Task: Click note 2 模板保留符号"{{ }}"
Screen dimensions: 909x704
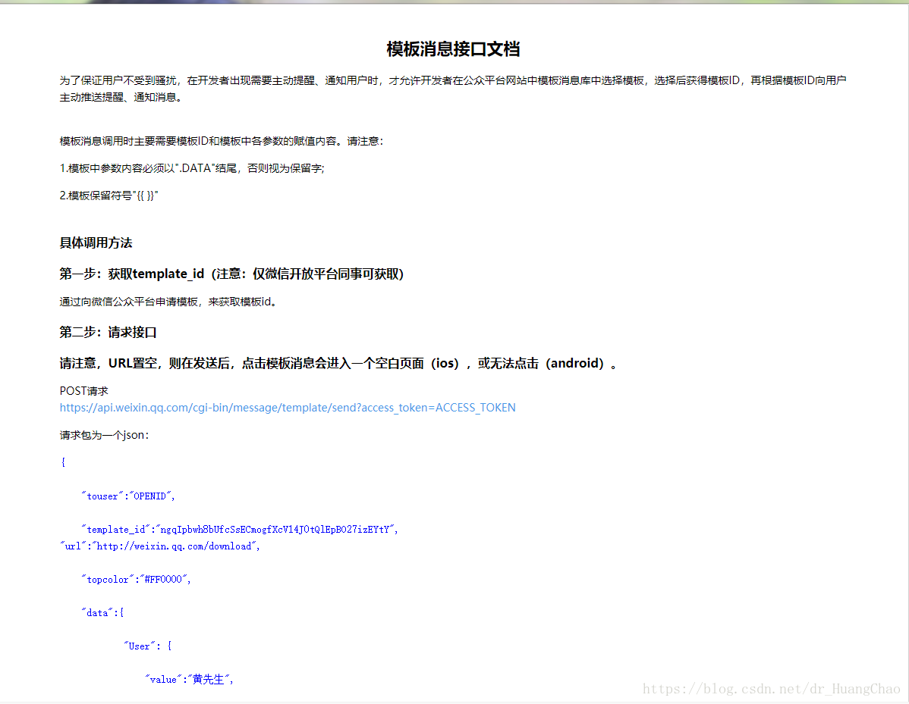Action: coord(109,196)
